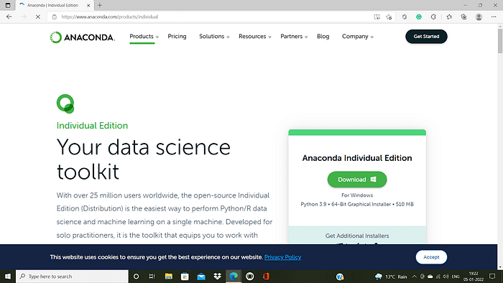Open Cortana from taskbar
Screen dimensions: 503x283
(136, 277)
